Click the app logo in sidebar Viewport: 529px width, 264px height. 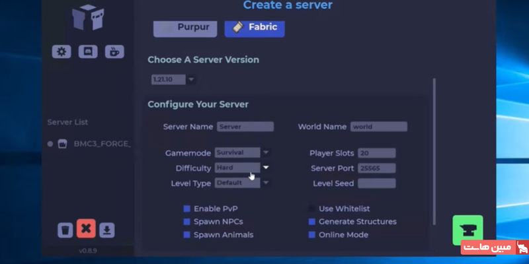88,17
